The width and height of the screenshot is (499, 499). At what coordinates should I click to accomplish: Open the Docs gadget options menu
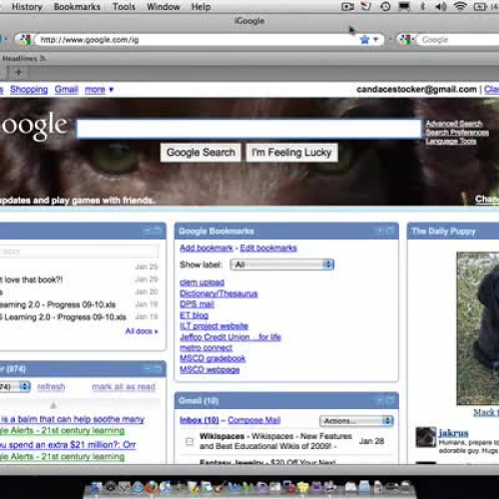click(158, 231)
